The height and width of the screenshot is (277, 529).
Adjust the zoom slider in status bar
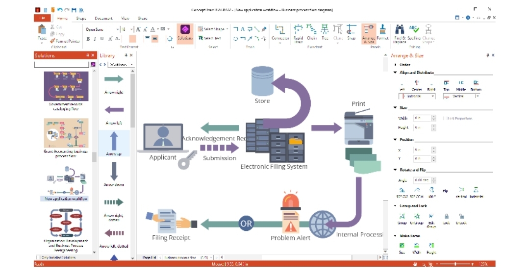(455, 264)
